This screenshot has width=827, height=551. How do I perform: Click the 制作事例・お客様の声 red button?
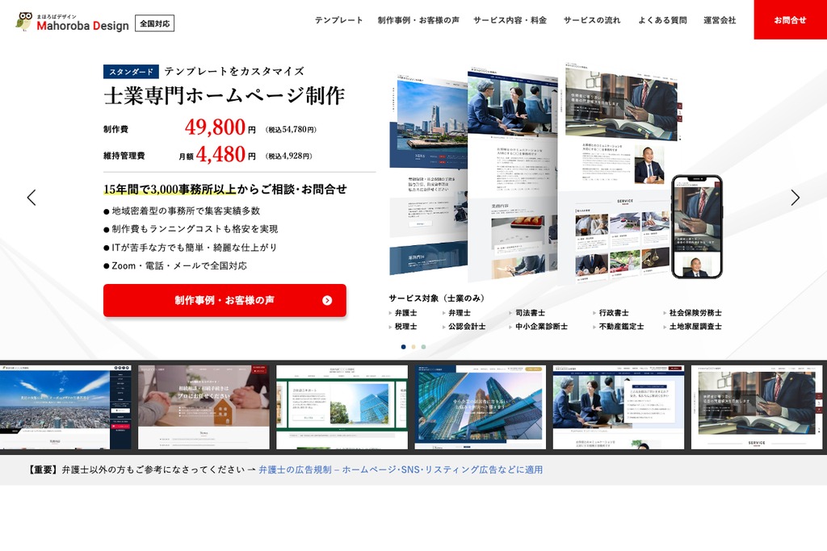[224, 300]
